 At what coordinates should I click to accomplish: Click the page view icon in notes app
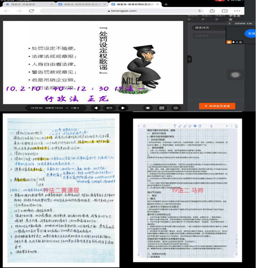coord(236,126)
